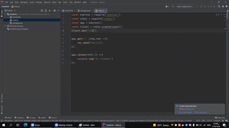
Task: Select package.json in project tree
Action: coord(16,23)
